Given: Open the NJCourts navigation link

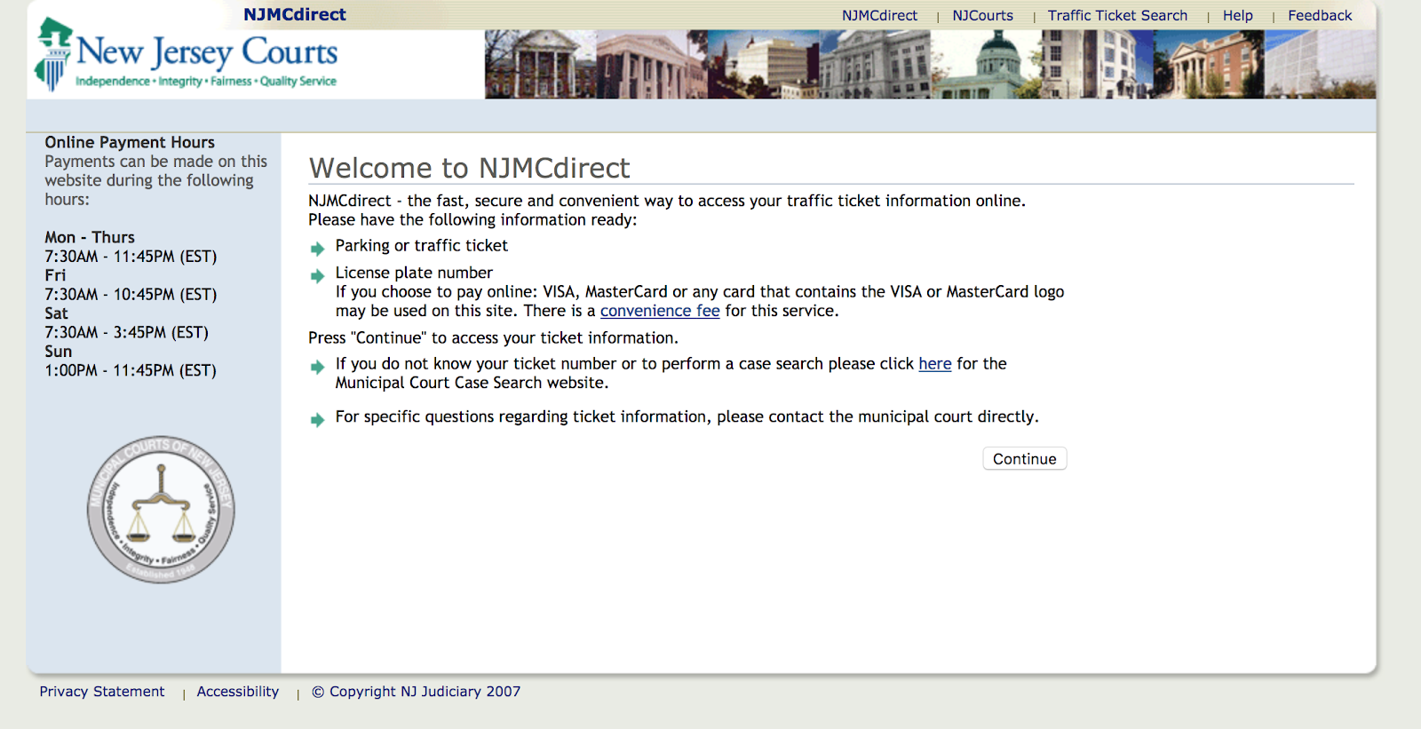Looking at the screenshot, I should pos(982,16).
